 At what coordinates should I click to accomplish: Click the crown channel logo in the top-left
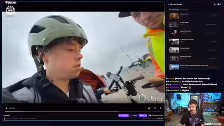pos(10,10)
